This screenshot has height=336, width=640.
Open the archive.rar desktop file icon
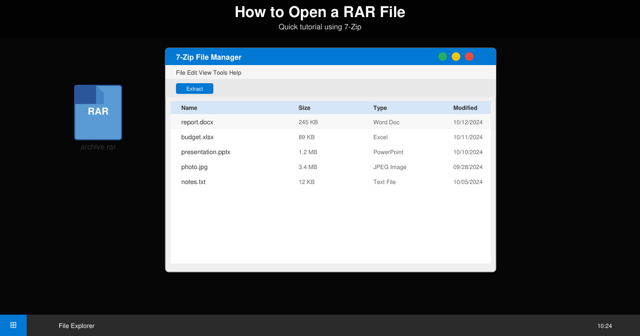(98, 113)
